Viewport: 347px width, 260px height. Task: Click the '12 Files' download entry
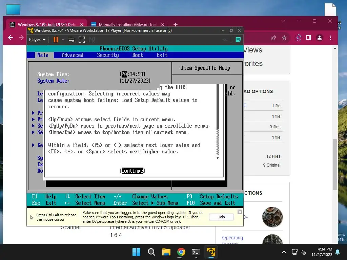click(273, 156)
